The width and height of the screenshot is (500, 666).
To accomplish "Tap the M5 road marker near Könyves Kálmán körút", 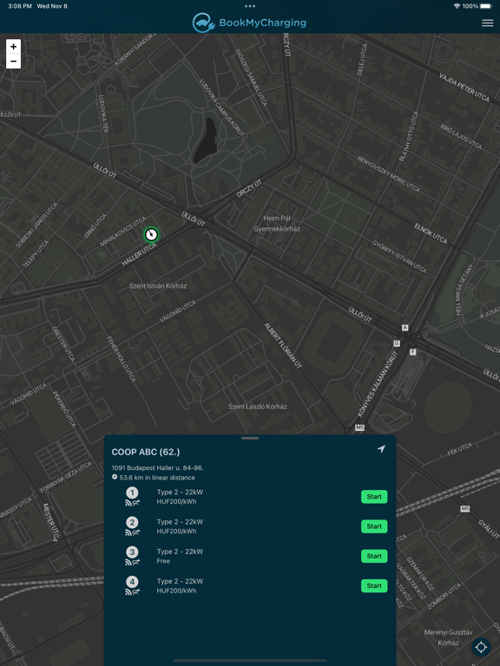I will (x=359, y=428).
